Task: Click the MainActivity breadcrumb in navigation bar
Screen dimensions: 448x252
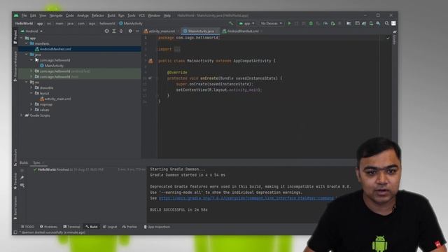Action: [131, 23]
